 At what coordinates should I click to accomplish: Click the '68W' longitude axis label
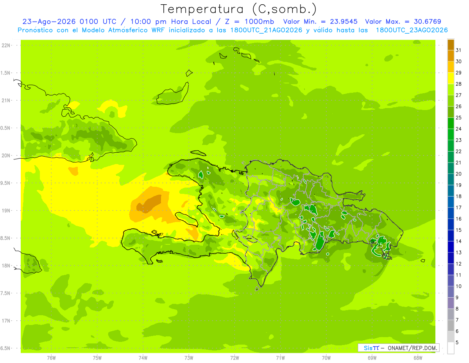click(418, 358)
